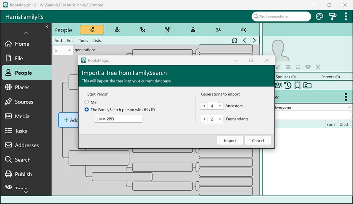Viewport: 353px width, 204px height.
Task: Increase Descendants generations count
Action: 220,119
